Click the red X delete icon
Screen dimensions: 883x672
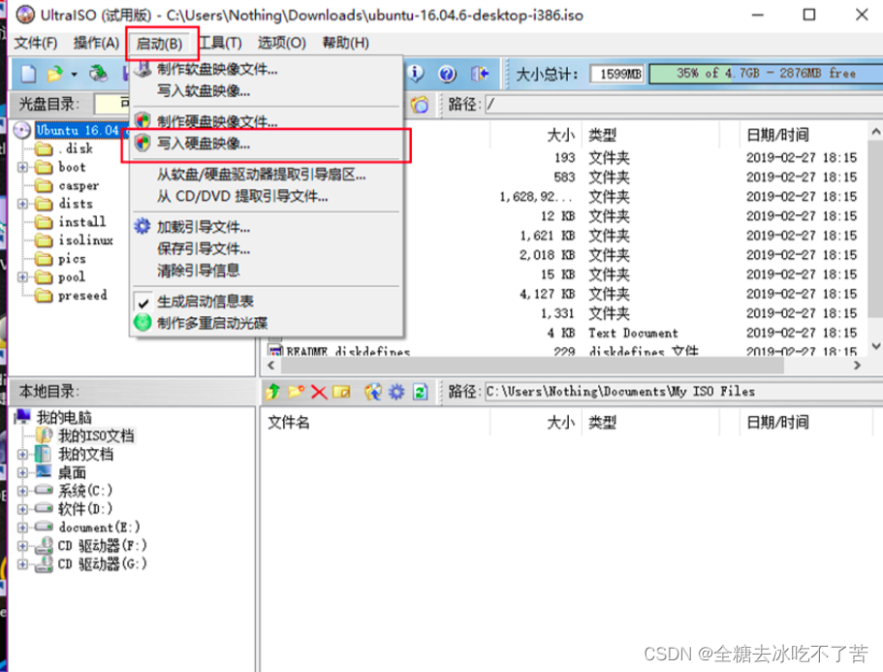tap(319, 392)
